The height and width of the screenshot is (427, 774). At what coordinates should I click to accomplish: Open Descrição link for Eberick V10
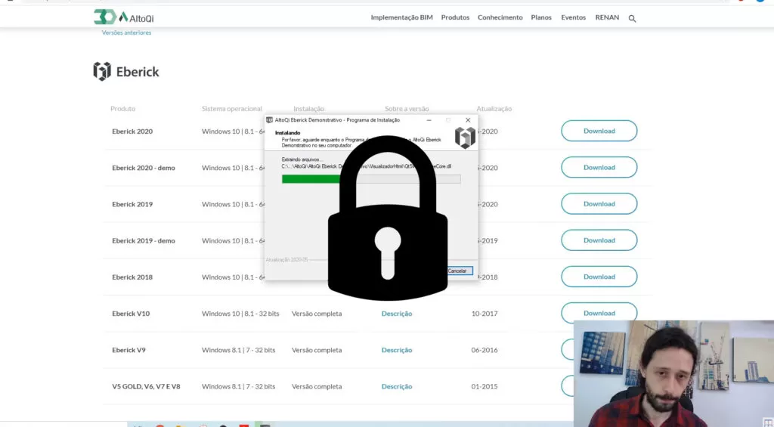click(x=396, y=314)
